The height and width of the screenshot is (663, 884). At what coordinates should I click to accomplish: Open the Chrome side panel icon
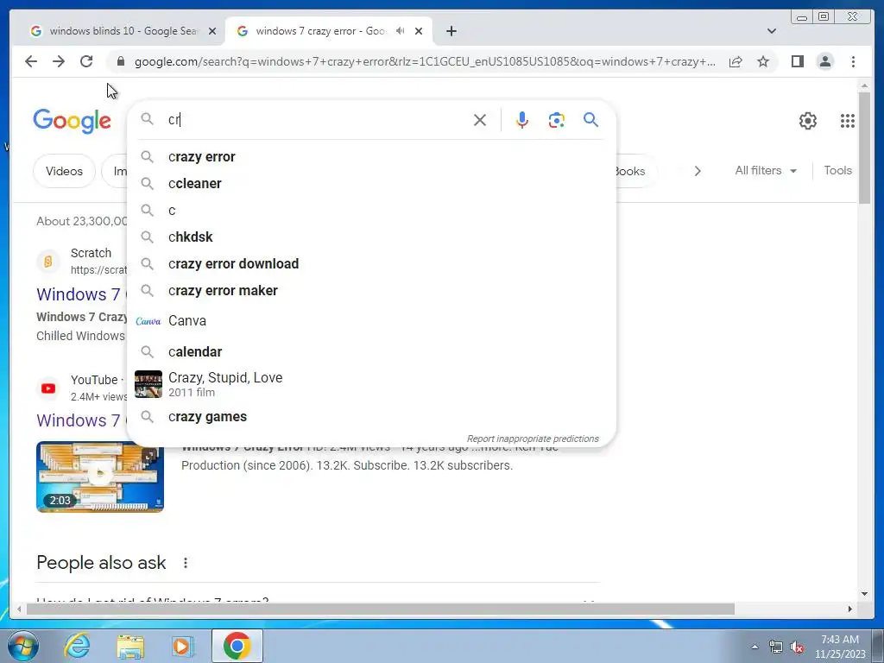click(797, 61)
